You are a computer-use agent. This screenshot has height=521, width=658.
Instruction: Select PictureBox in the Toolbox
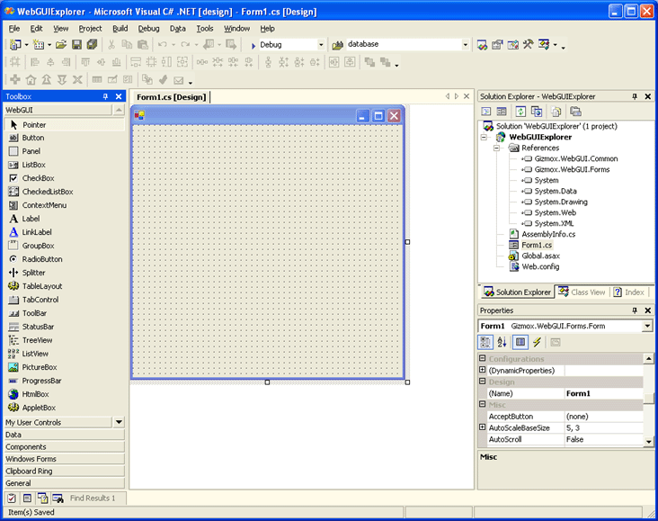coord(64,367)
